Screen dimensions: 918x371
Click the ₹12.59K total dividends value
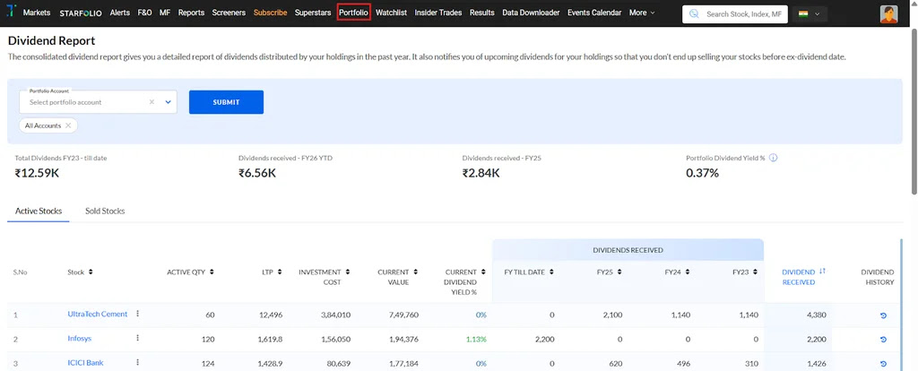pos(36,173)
